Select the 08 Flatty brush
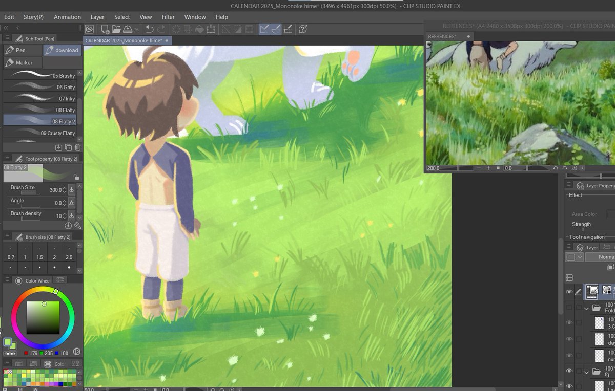615x391 pixels. coord(39,110)
